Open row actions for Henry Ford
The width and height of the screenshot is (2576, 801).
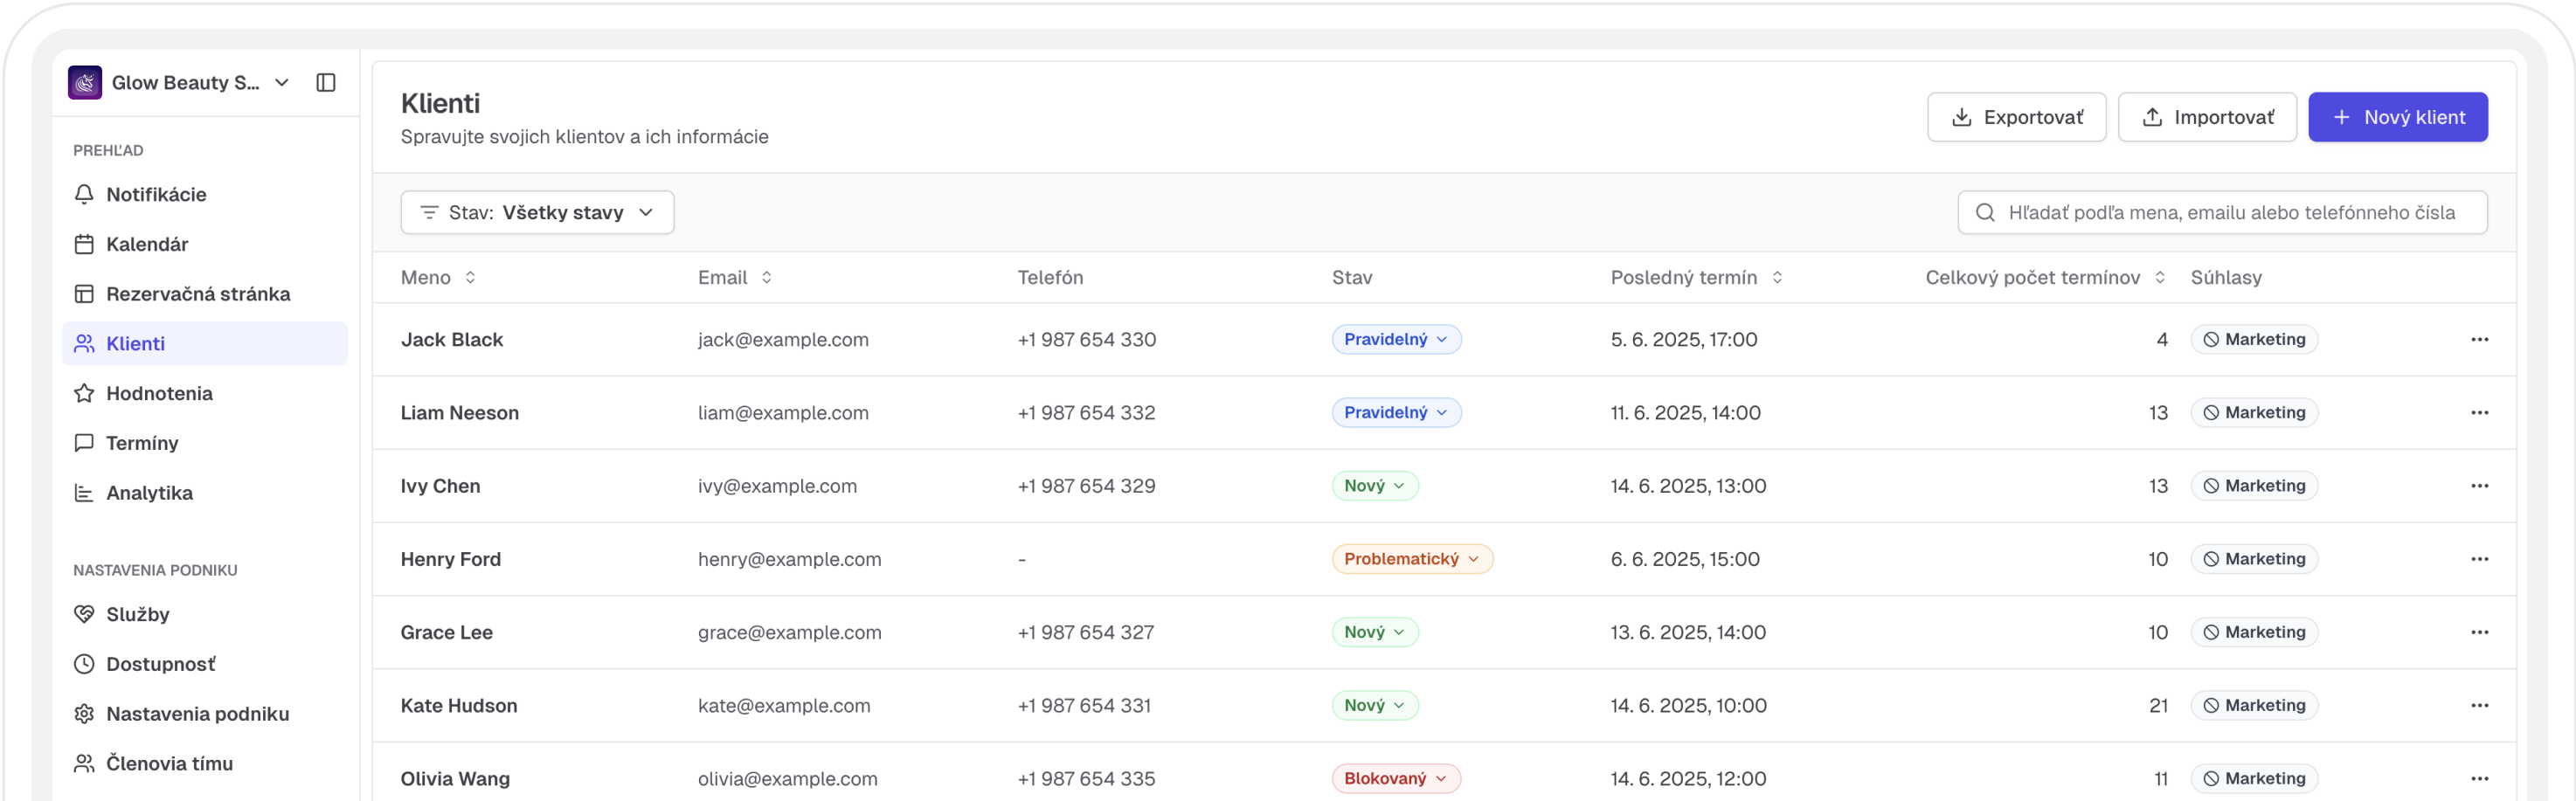point(2479,559)
